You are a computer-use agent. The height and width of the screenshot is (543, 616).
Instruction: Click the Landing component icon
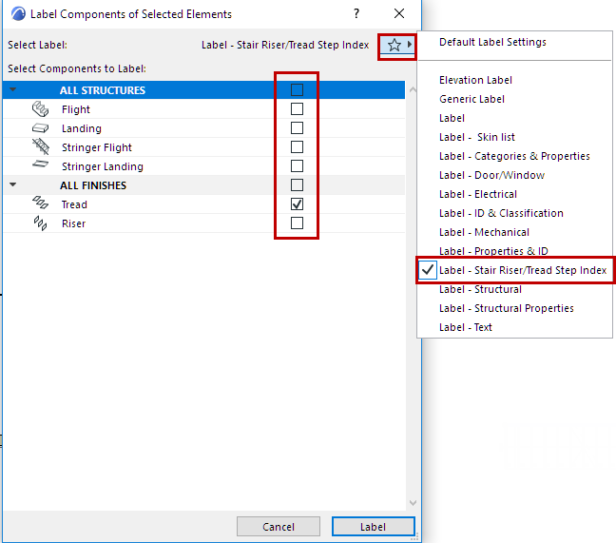pos(40,128)
